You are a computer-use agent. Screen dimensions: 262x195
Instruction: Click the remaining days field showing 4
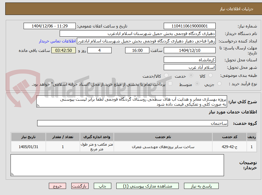pos(99,50)
